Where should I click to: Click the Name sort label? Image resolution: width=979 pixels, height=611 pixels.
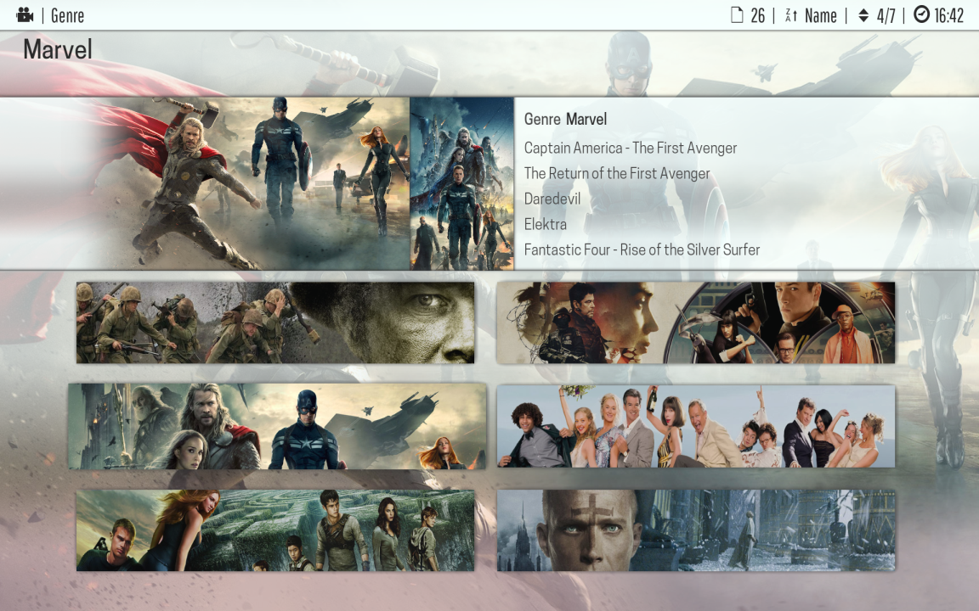(820, 15)
